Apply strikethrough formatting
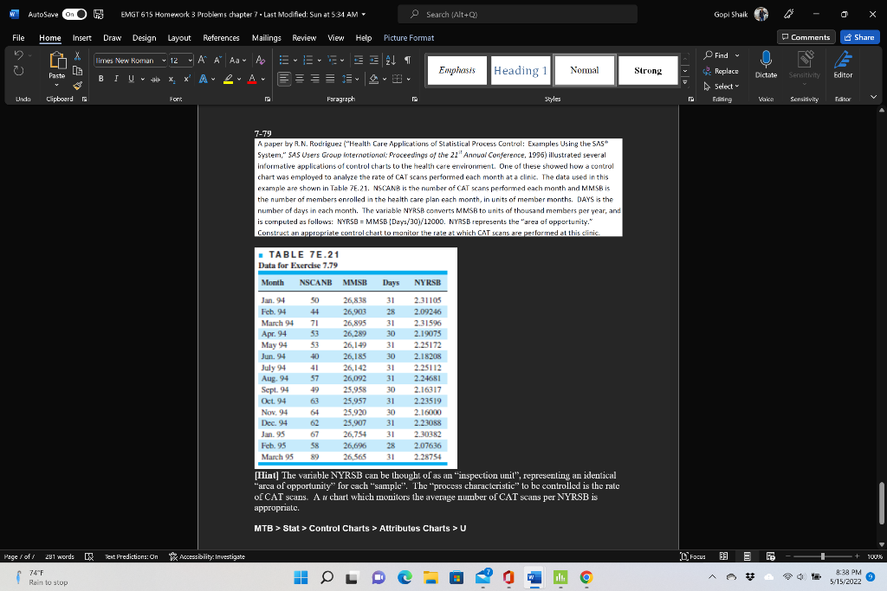The height and width of the screenshot is (591, 887). 155,79
